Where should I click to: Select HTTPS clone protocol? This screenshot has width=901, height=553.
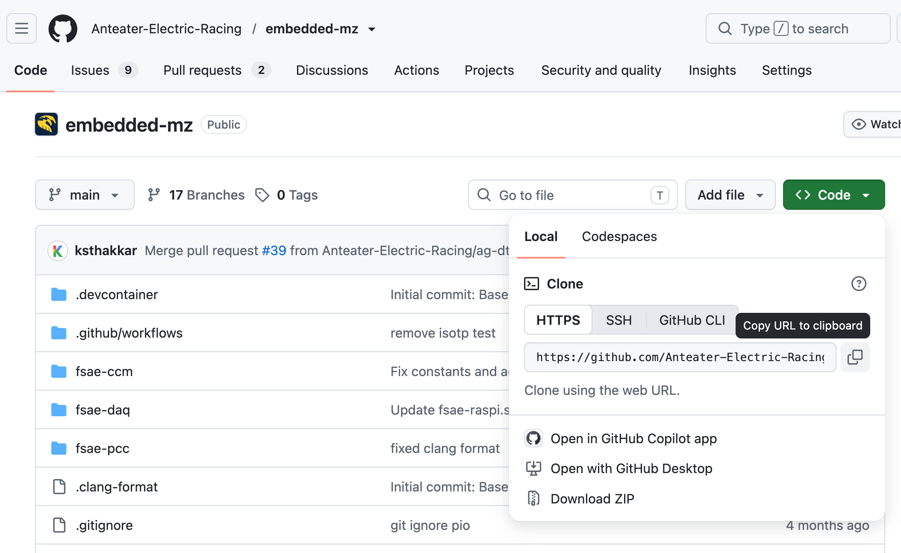558,320
